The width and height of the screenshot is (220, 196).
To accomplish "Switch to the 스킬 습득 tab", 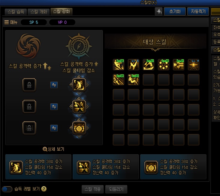I will pos(16,12).
